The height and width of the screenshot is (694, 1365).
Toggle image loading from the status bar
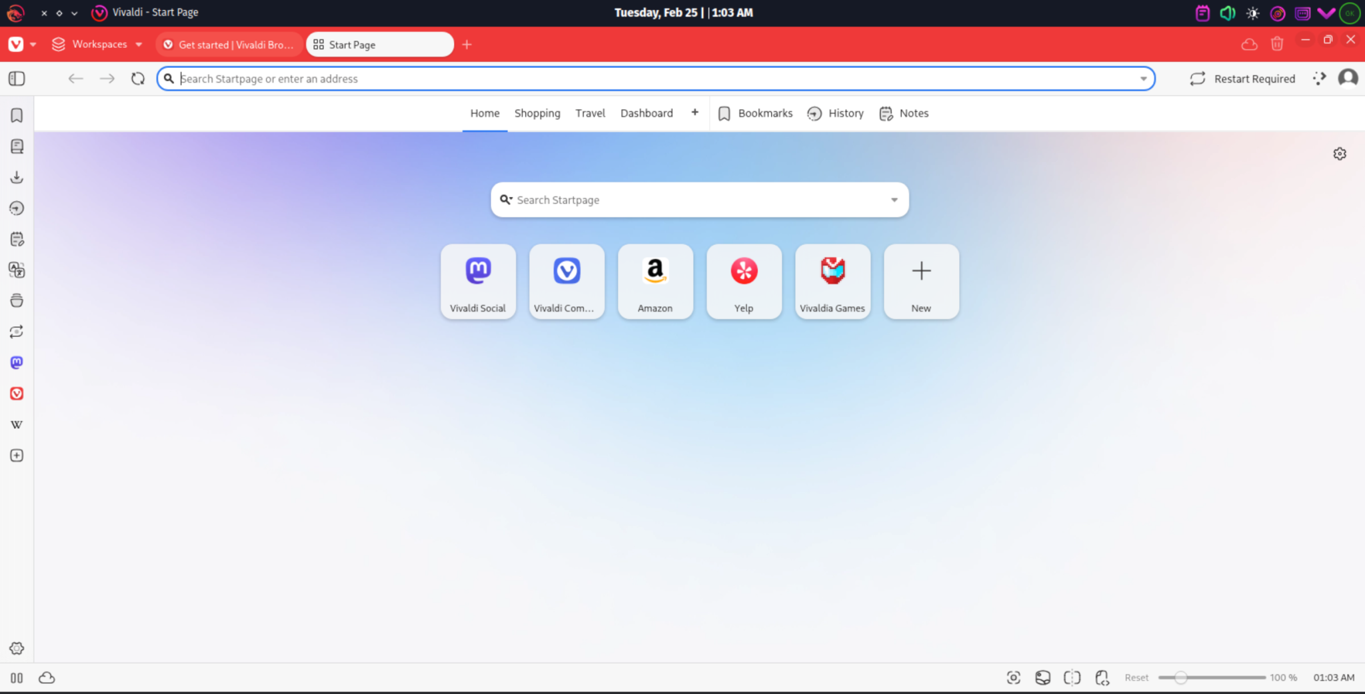click(x=1043, y=677)
